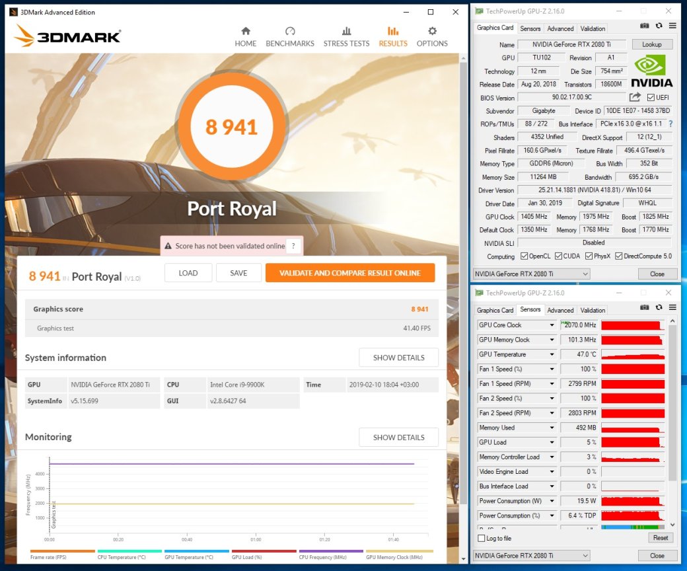Click the 3DMark results vertical scrollbar
Image resolution: width=687 pixels, height=571 pixels.
(464, 307)
